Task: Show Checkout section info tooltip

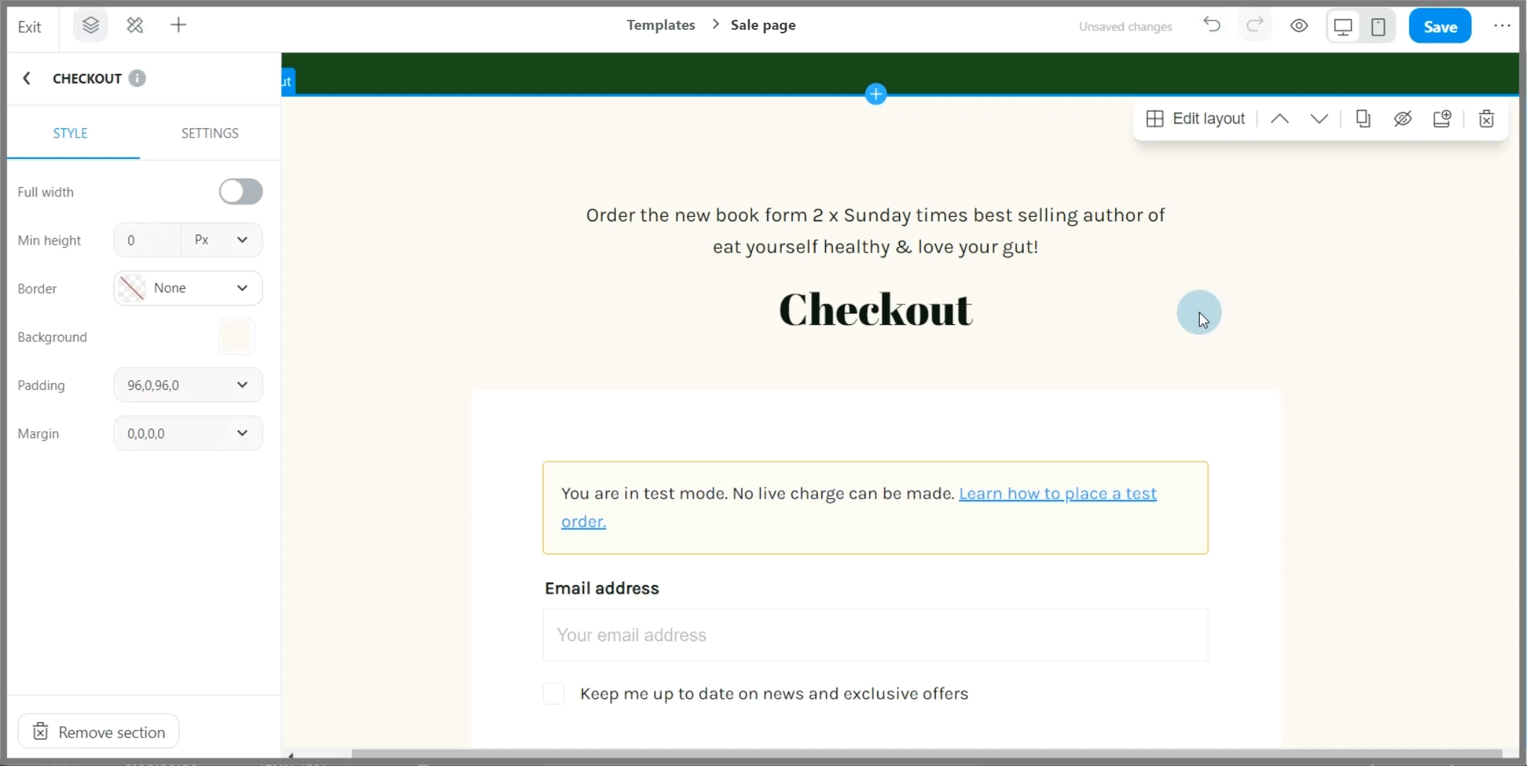Action: pyautogui.click(x=137, y=78)
